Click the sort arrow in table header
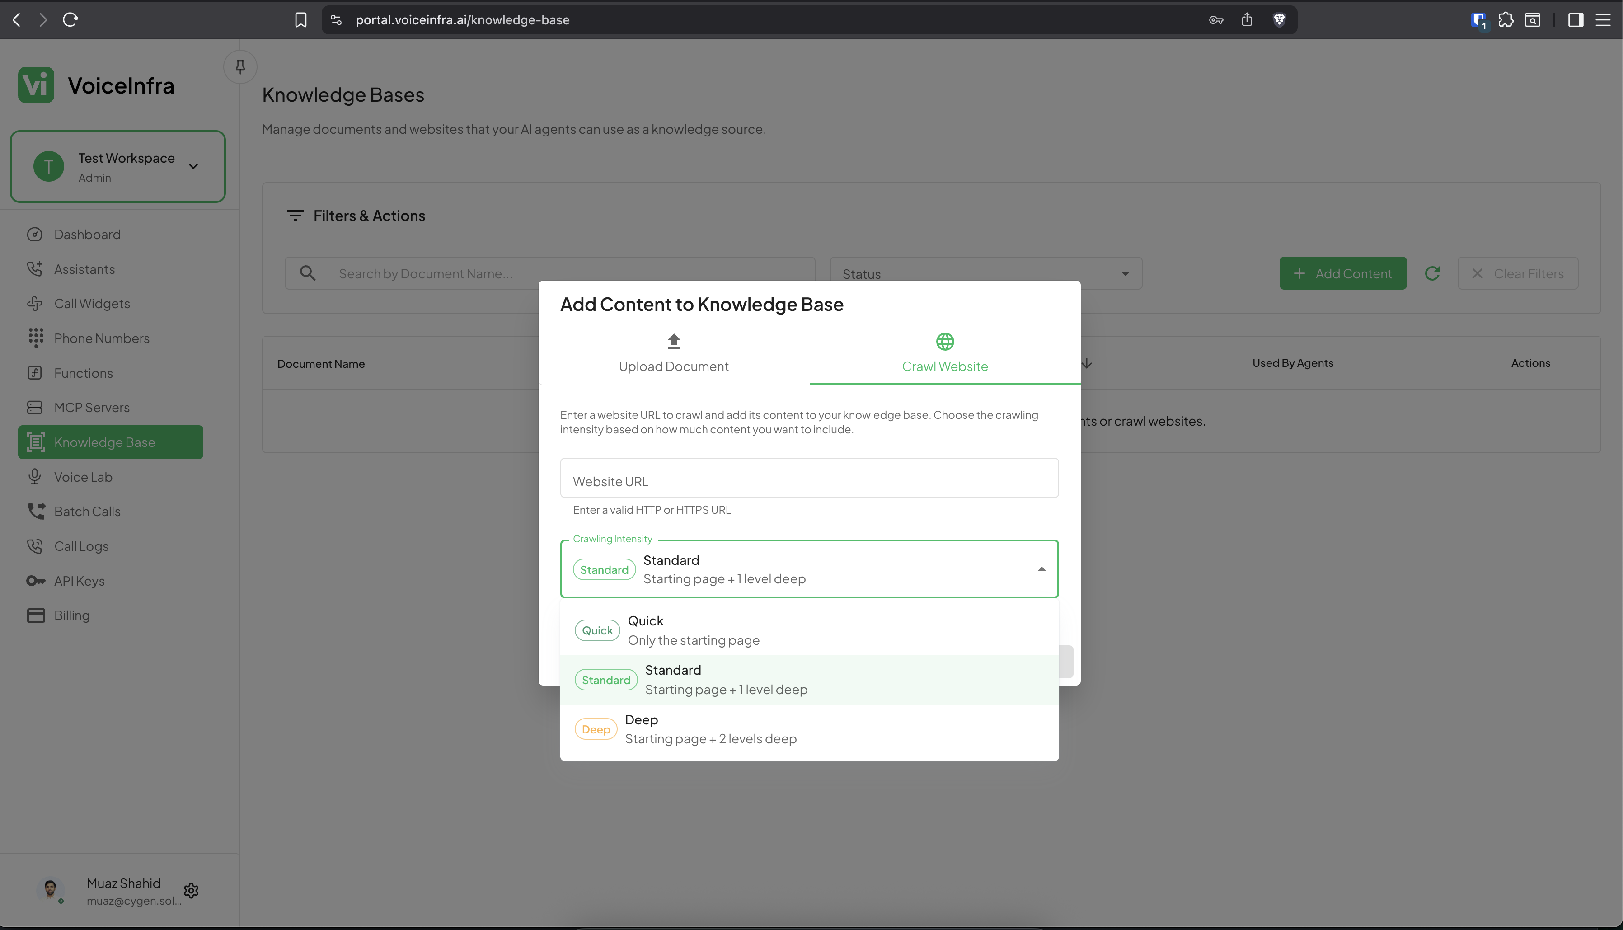1623x930 pixels. pyautogui.click(x=1087, y=363)
